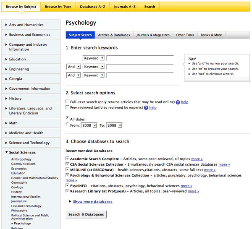252x229 pixels.
Task: Expand Literature, Language, and Literary Criticism
Action: (31, 111)
